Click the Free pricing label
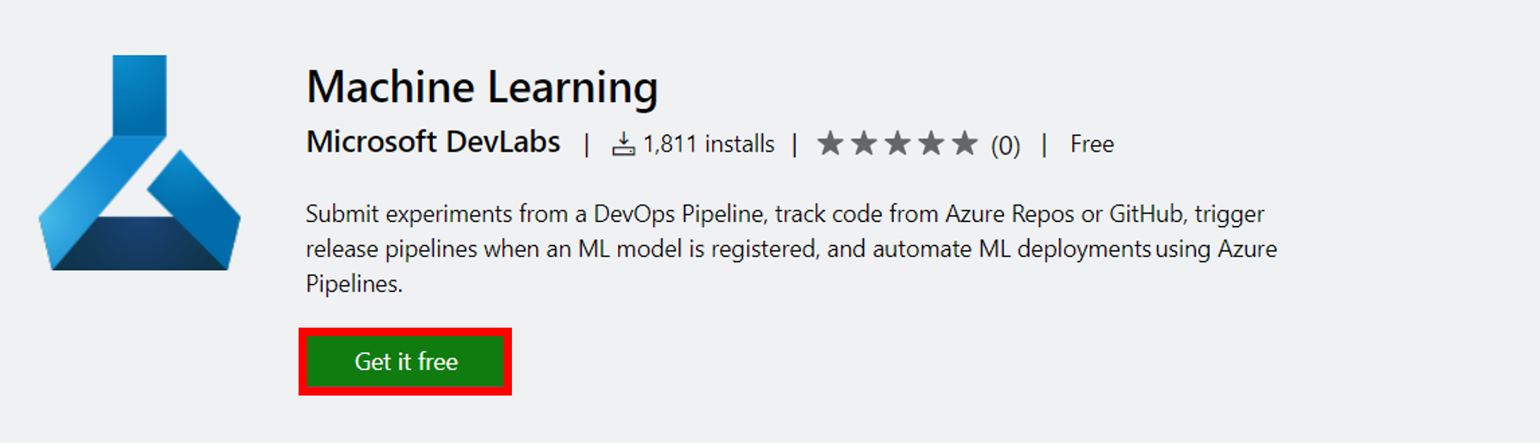The height and width of the screenshot is (448, 1540). click(1092, 144)
